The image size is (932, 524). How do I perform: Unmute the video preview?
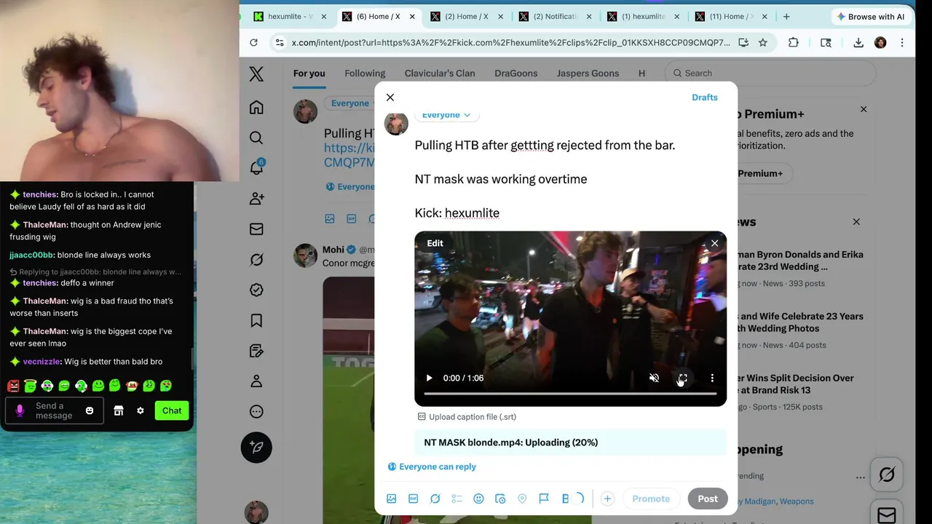654,378
